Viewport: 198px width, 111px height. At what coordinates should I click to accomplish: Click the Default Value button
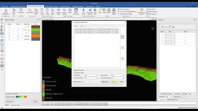(105, 82)
